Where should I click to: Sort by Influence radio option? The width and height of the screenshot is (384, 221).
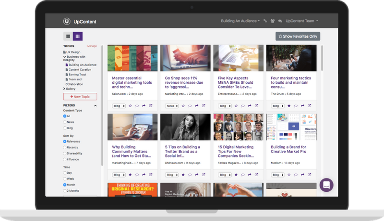[65, 159]
